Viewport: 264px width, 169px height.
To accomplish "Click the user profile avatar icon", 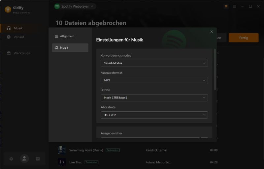I will click(24, 158).
